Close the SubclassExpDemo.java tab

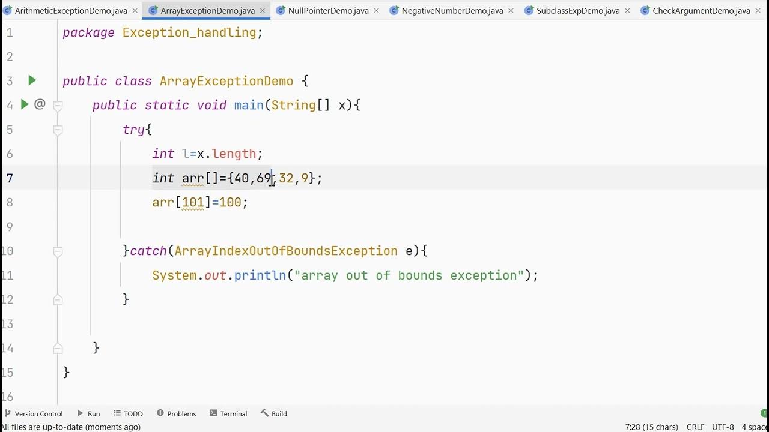click(x=627, y=11)
